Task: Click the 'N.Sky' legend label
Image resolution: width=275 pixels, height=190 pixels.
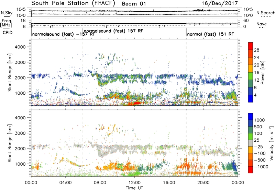Action: 7,13
